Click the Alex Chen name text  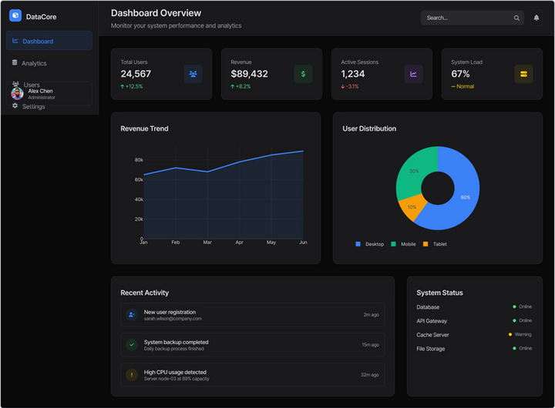40,91
